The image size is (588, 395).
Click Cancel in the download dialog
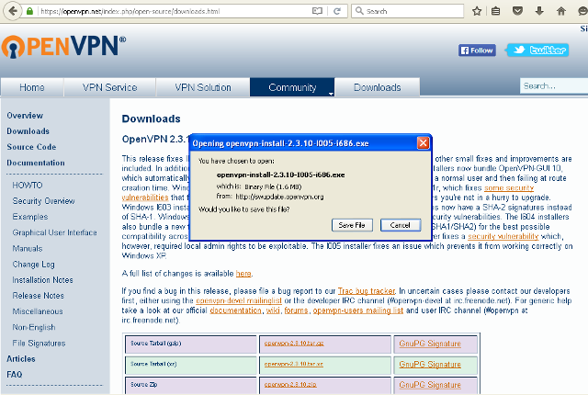pyautogui.click(x=401, y=225)
